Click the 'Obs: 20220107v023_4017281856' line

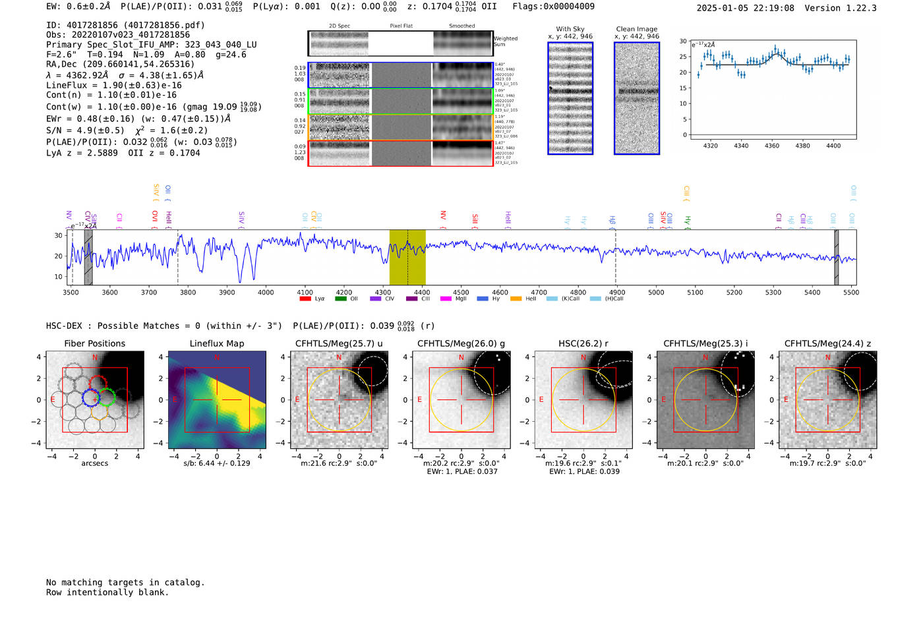118,35
